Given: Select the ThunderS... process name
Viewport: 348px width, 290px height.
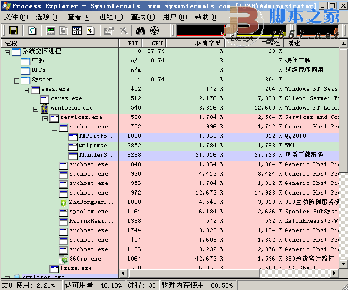Looking at the screenshot, I should [97, 155].
